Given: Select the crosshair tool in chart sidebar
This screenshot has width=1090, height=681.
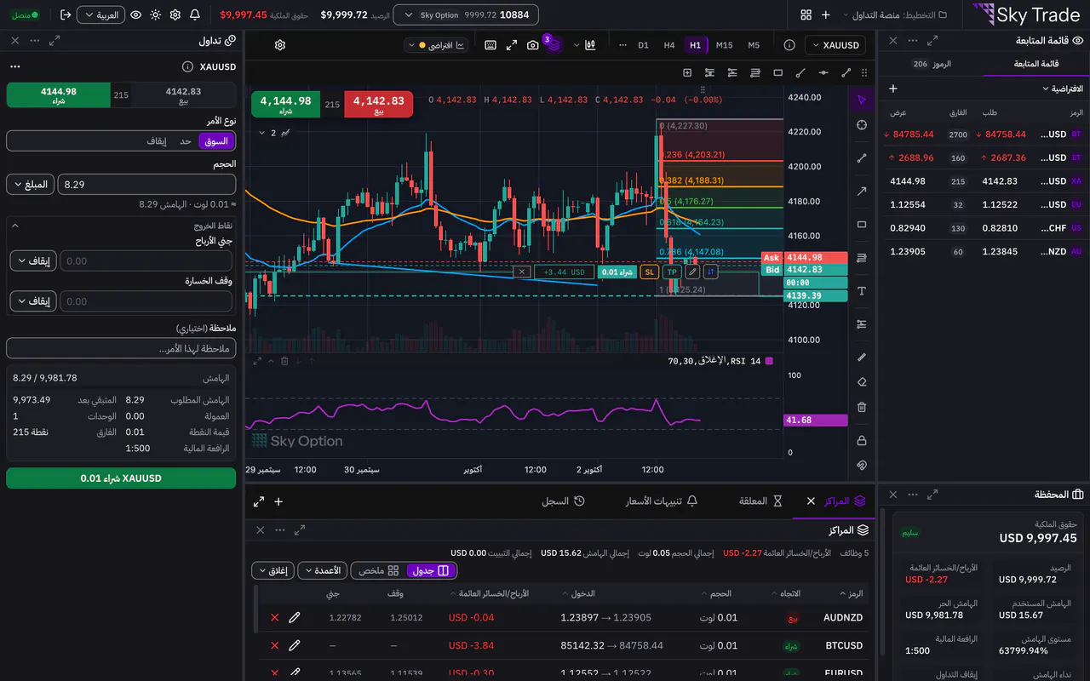Looking at the screenshot, I should pyautogui.click(x=862, y=125).
